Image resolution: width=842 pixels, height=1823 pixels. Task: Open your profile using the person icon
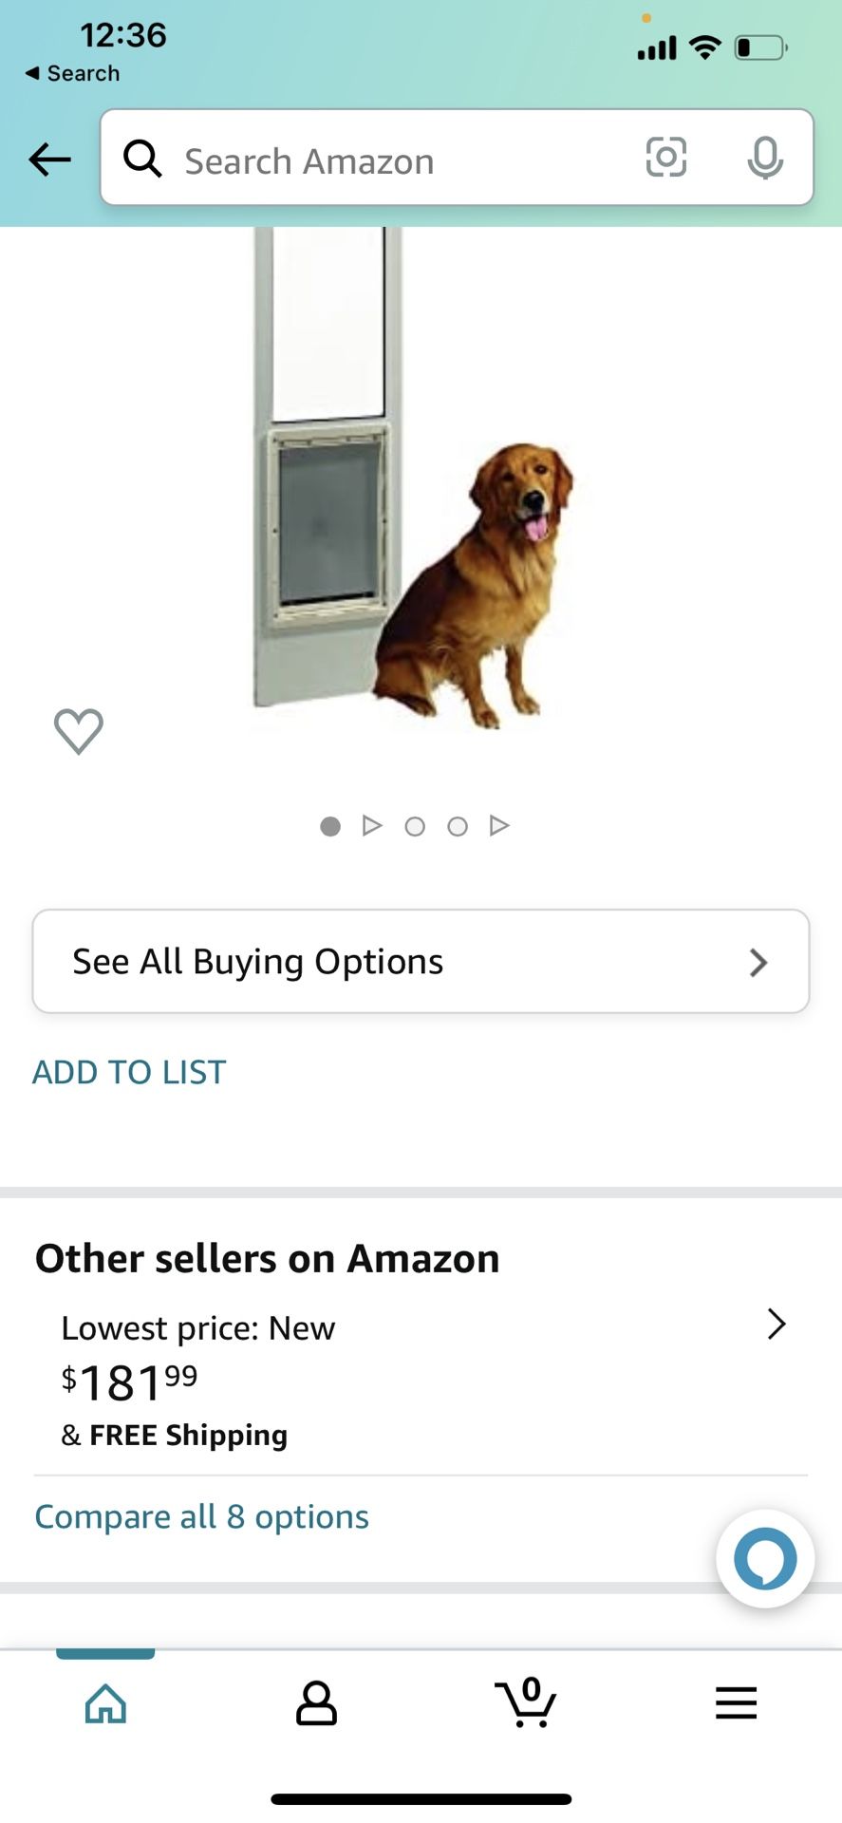(316, 1702)
